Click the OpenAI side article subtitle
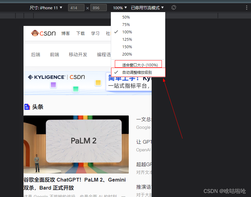Viewport: 251px width, 197px height. tap(143, 150)
